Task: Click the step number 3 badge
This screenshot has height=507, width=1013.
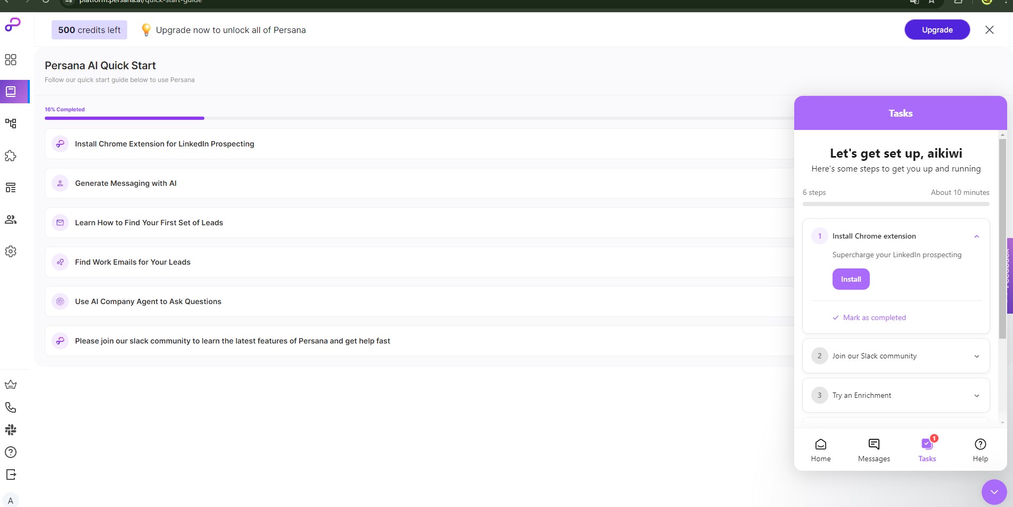Action: click(820, 395)
